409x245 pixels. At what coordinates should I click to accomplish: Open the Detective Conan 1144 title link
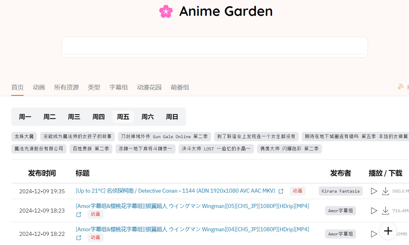(x=176, y=191)
